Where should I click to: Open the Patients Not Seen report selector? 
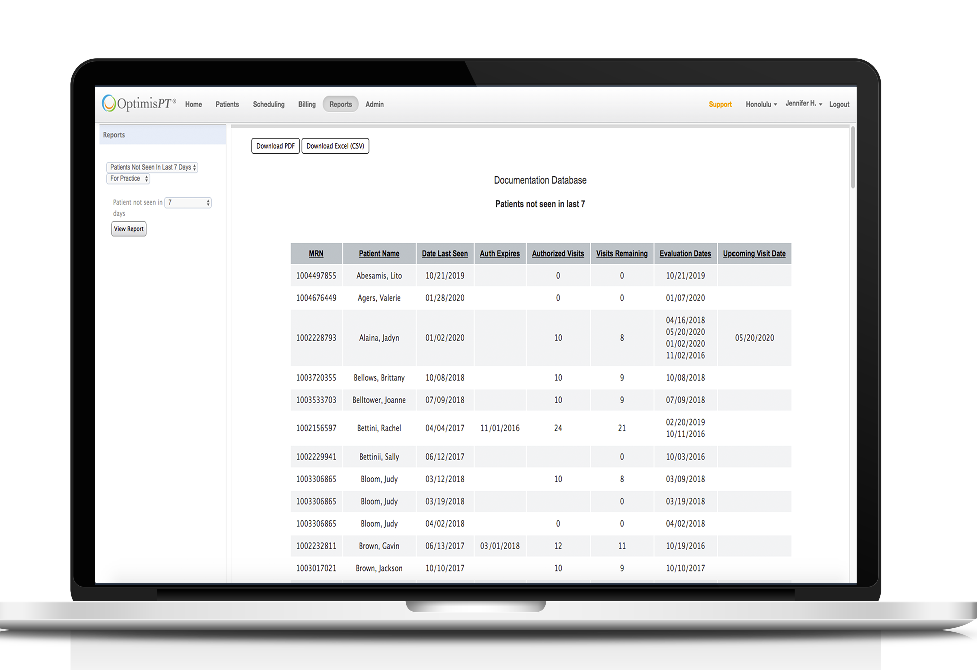152,167
